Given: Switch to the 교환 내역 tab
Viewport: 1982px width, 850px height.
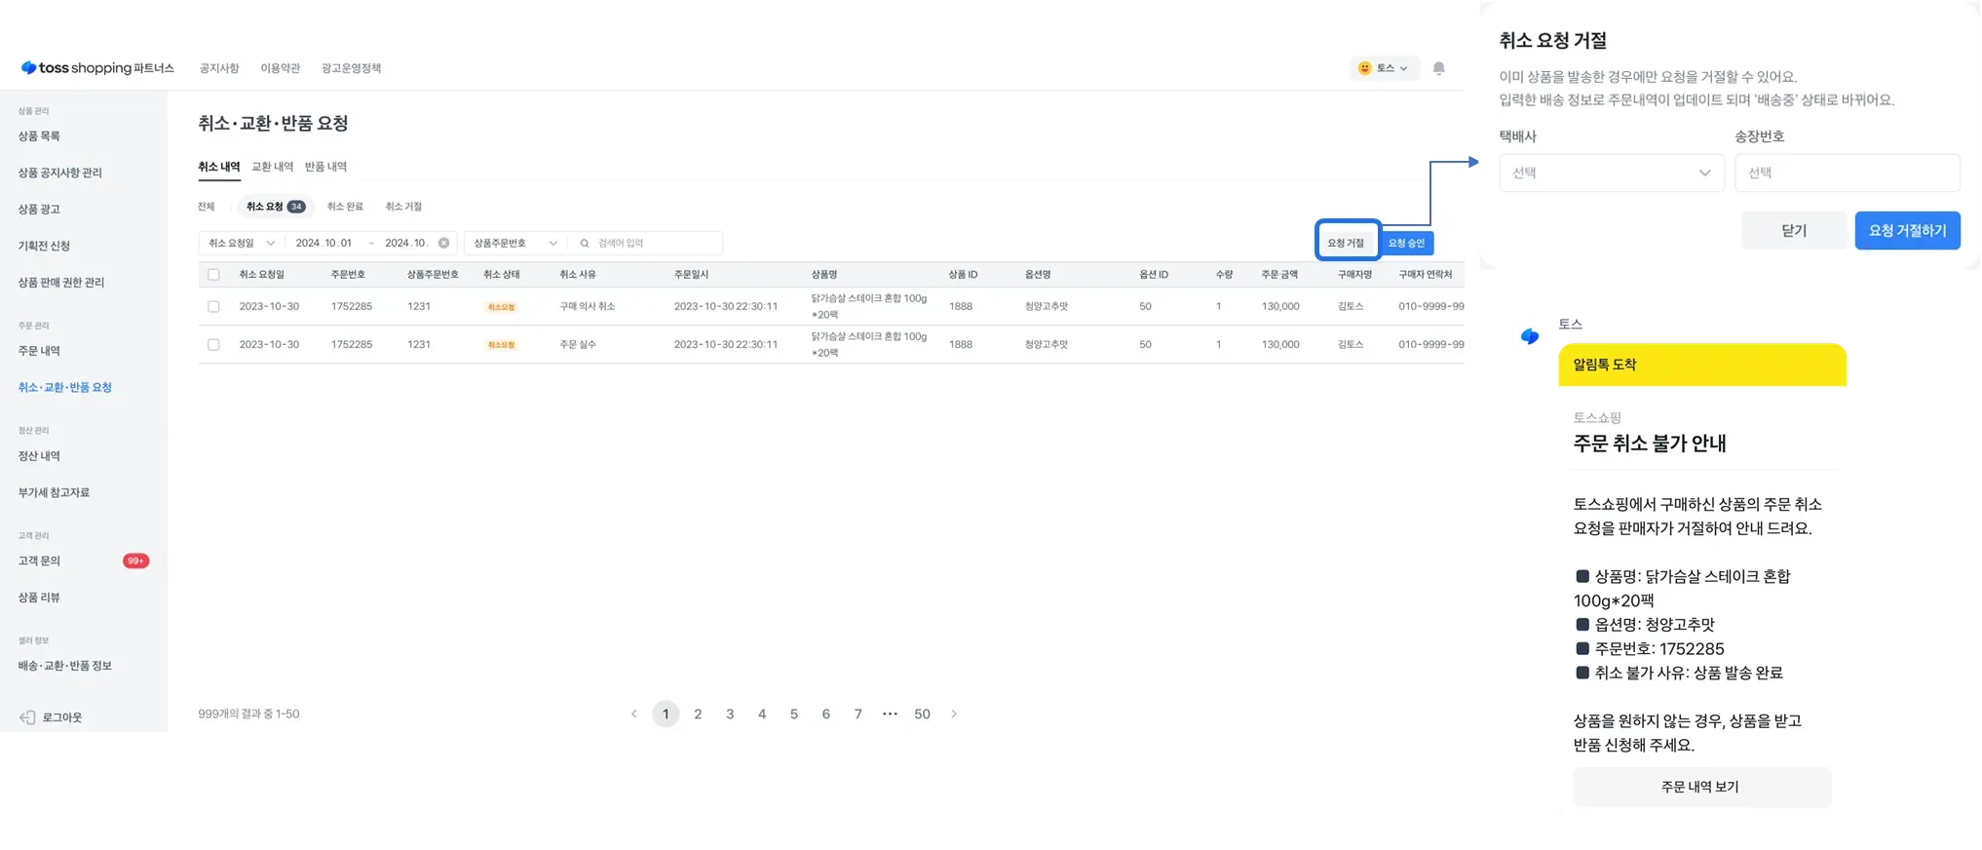Looking at the screenshot, I should (272, 167).
